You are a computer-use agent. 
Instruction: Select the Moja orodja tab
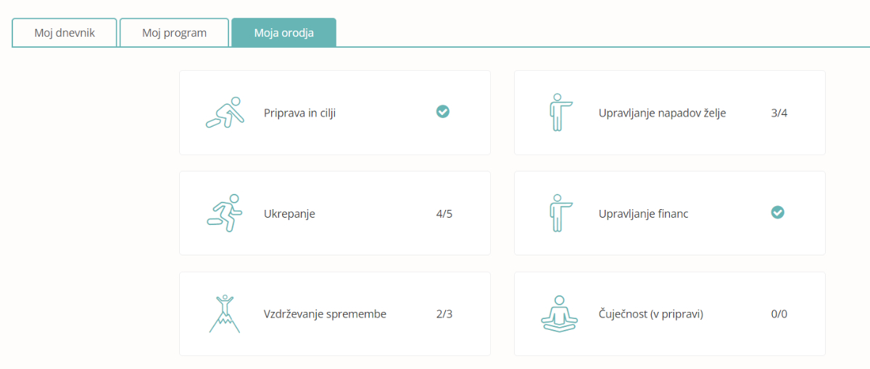[284, 33]
